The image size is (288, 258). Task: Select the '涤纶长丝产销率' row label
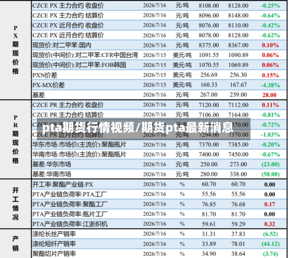coord(54,234)
